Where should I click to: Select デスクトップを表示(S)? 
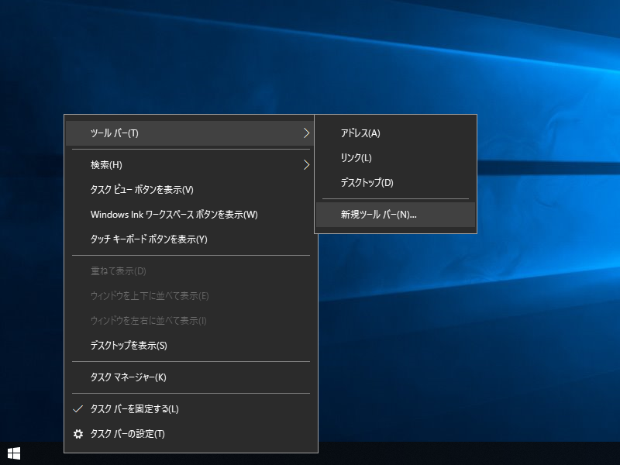(190, 346)
